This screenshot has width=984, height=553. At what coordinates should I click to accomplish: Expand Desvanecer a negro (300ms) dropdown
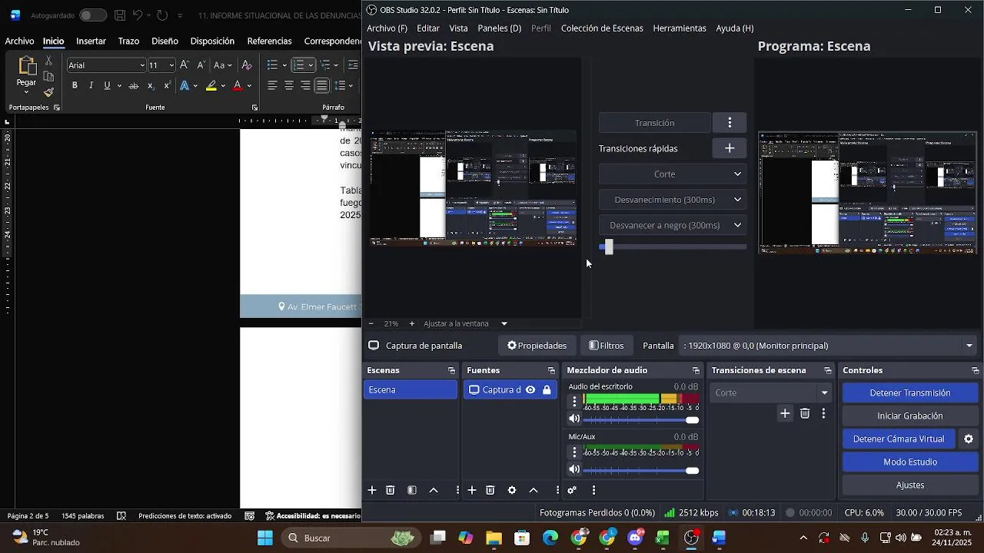click(x=737, y=225)
